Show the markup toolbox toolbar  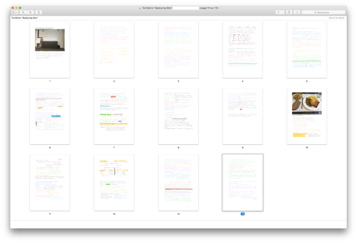pos(297,13)
